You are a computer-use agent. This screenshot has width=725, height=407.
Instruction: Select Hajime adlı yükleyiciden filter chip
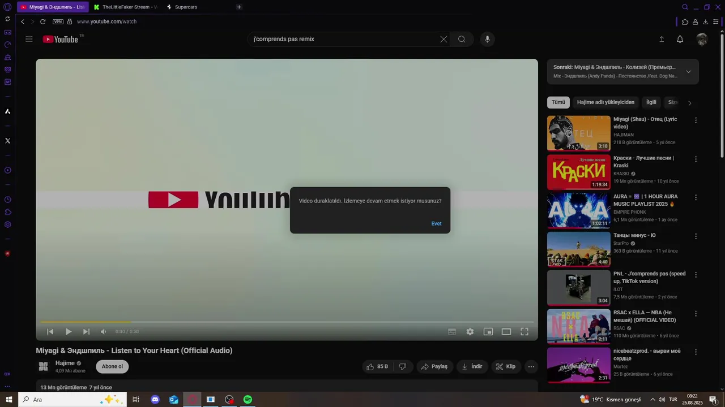point(605,102)
